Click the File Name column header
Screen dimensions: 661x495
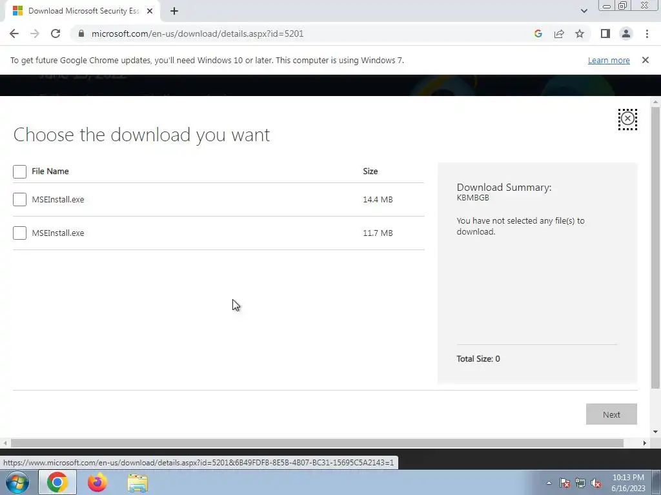click(50, 171)
